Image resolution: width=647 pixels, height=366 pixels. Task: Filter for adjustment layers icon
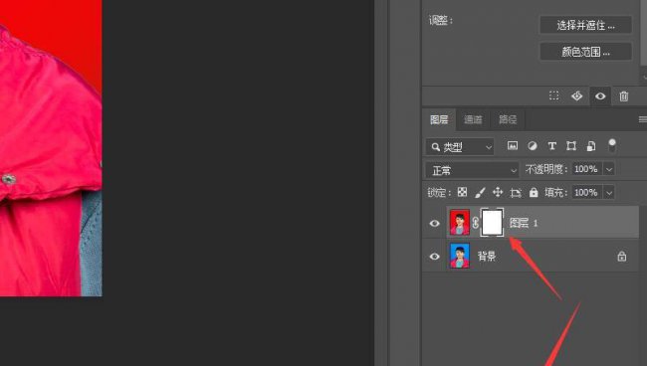pyautogui.click(x=533, y=146)
